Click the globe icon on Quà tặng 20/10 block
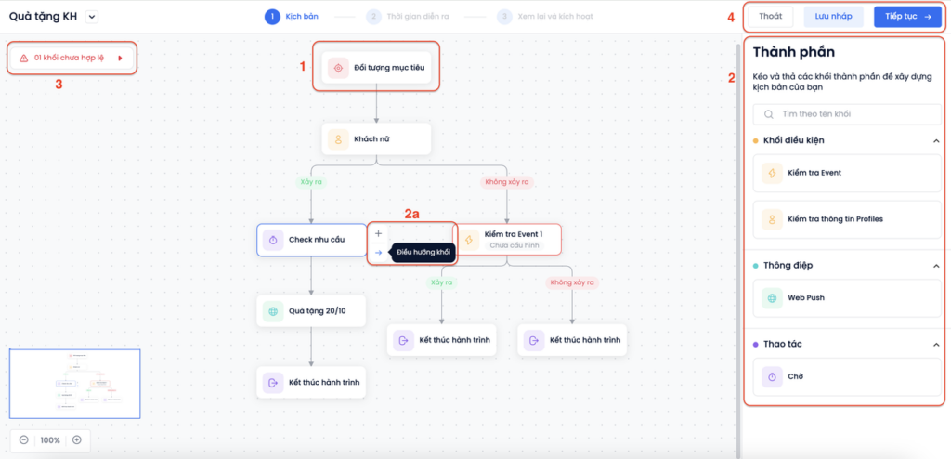The height and width of the screenshot is (459, 951). coord(273,311)
